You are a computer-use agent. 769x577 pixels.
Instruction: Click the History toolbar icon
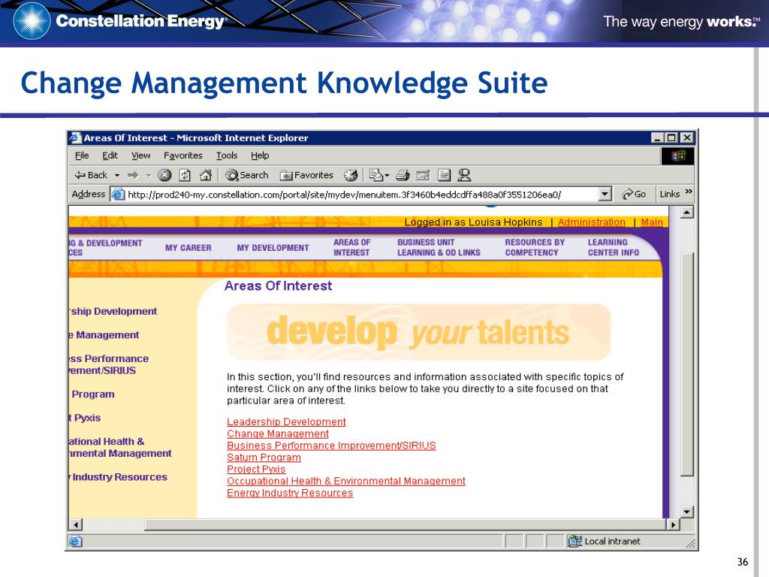coord(351,175)
